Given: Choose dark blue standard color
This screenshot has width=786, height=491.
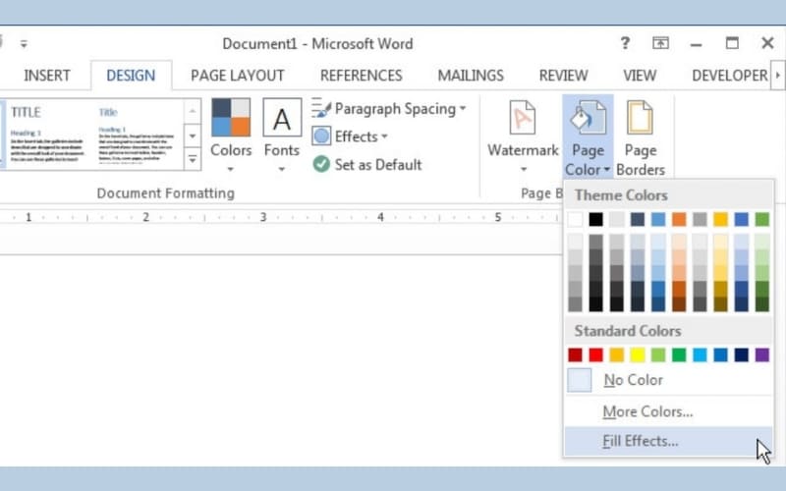Looking at the screenshot, I should click(742, 355).
